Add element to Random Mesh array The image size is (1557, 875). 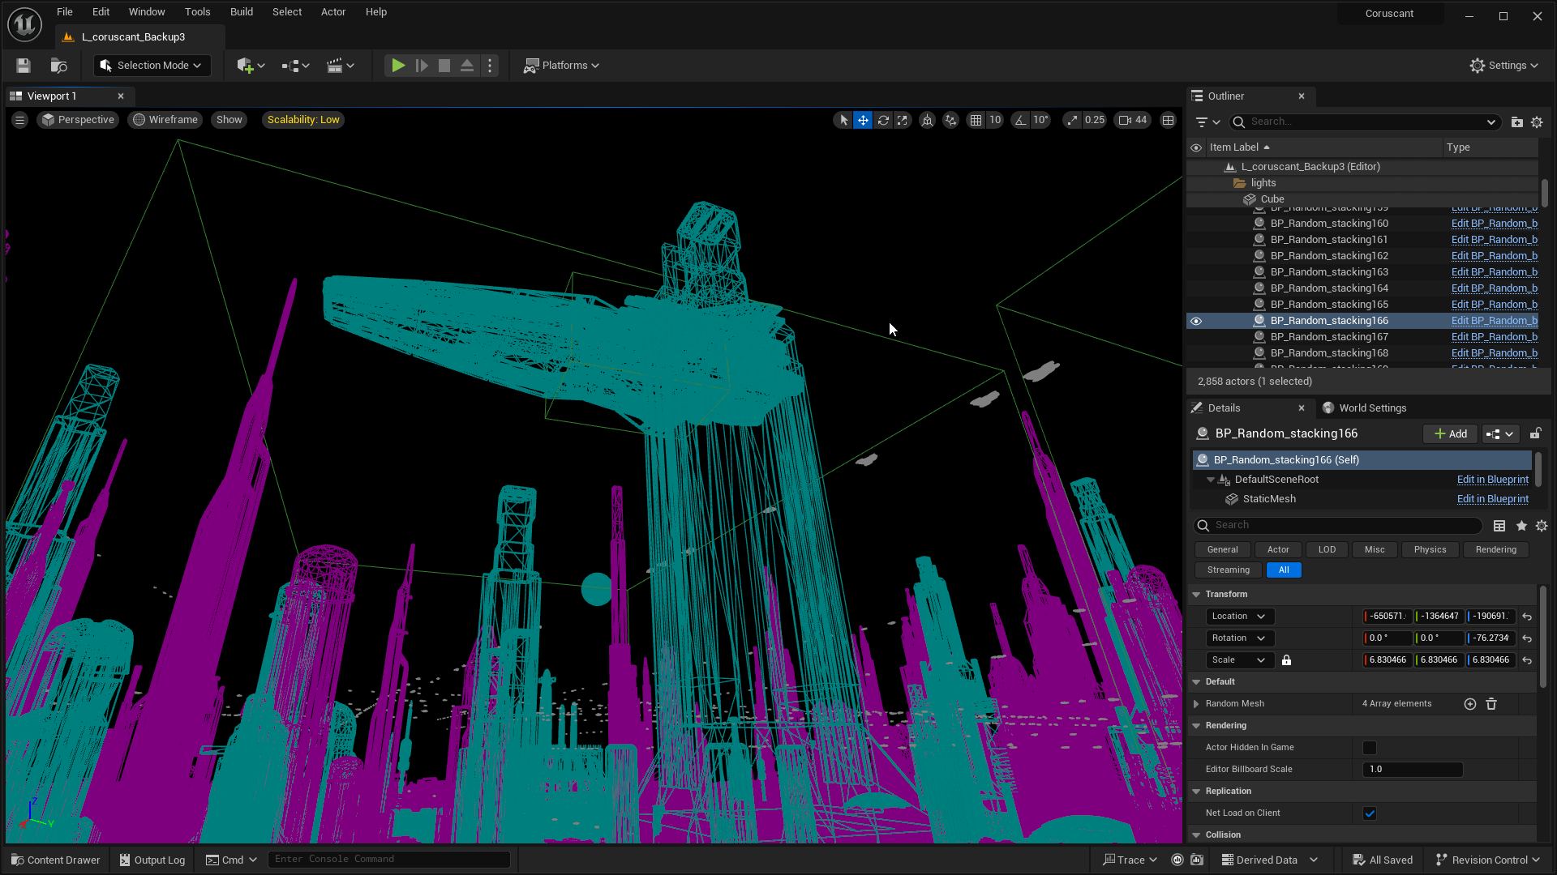[1469, 704]
